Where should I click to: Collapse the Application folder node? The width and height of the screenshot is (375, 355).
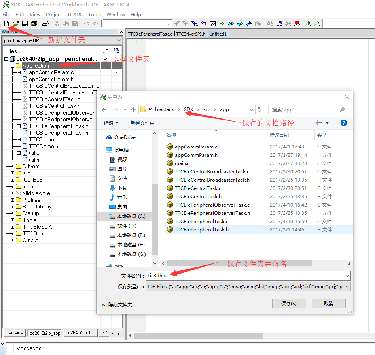click(12, 66)
